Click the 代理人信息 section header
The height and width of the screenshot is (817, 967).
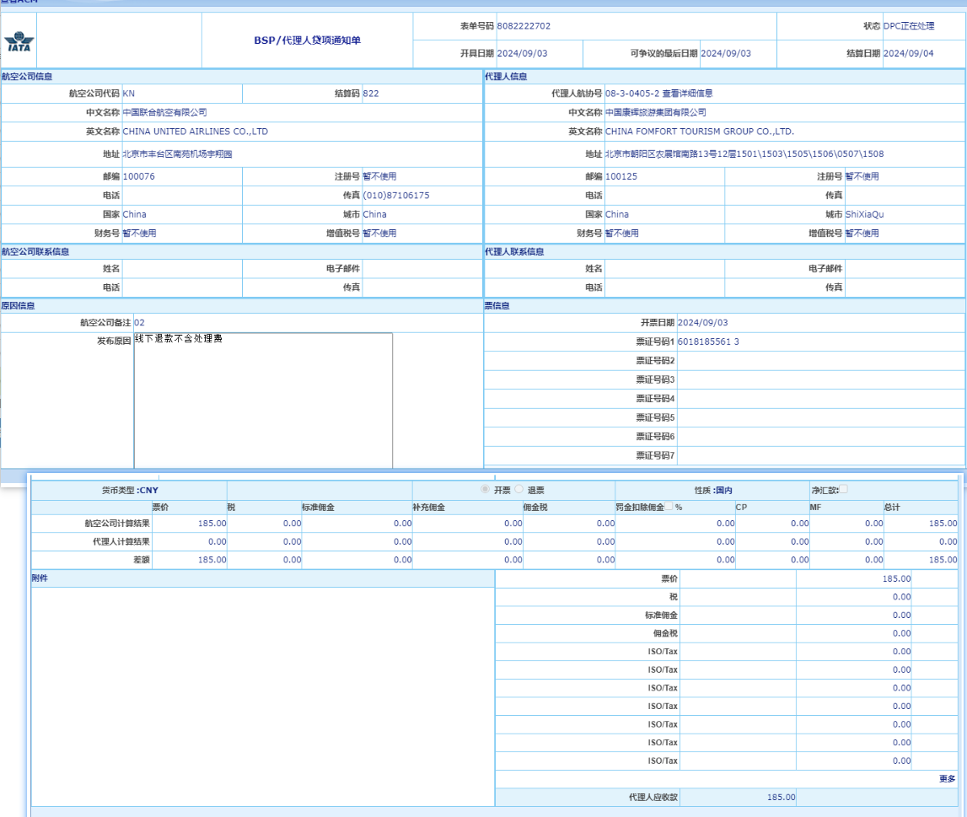tap(506, 77)
